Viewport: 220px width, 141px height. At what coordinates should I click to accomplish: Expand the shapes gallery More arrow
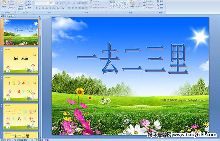128,7
